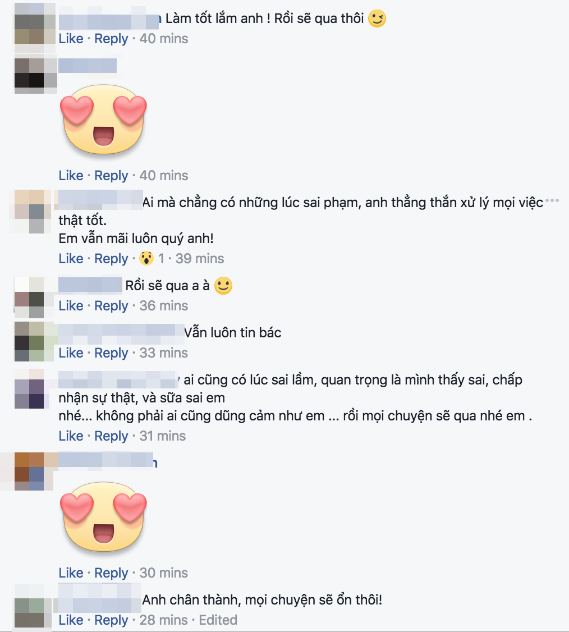Viewport: 569px width, 632px height.
Task: Reply to the 'Làm tốt lắm anh' comment
Action: (111, 39)
